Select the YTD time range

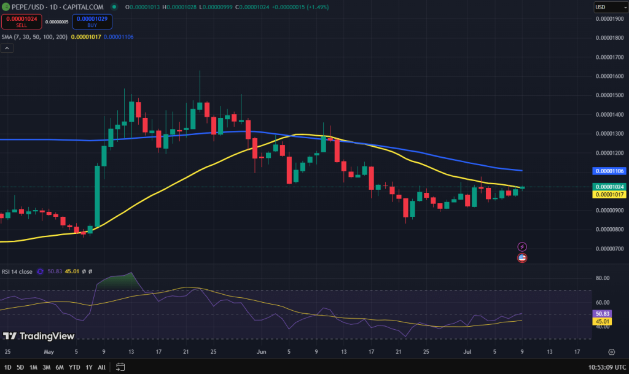(74, 367)
